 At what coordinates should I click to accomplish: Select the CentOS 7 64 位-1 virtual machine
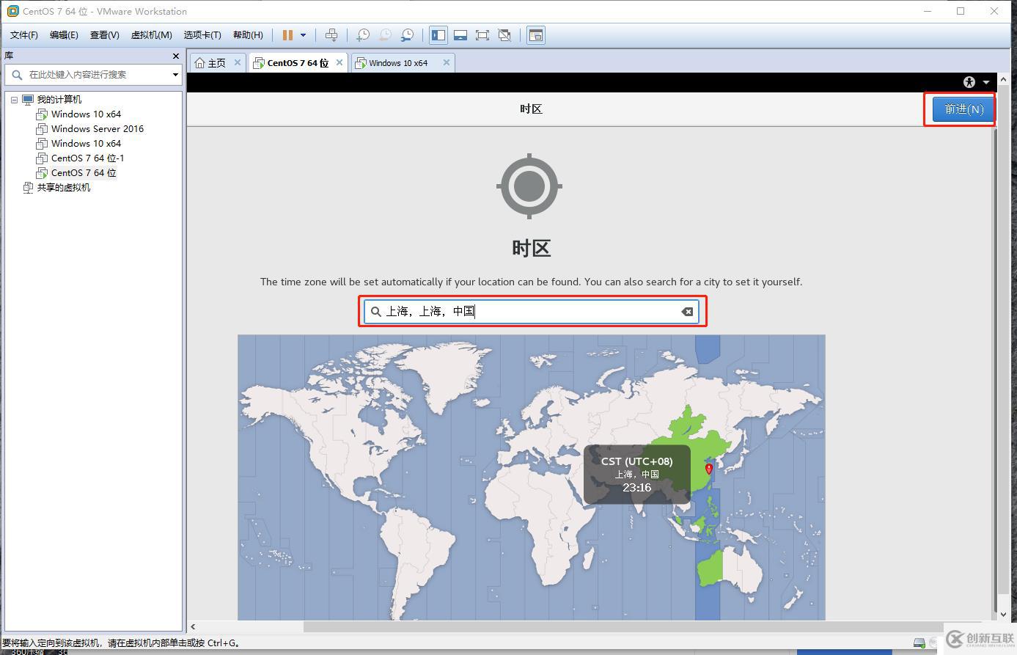pos(88,158)
